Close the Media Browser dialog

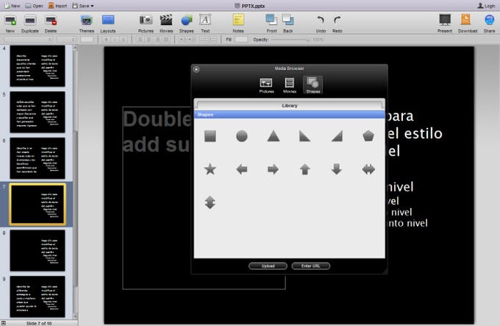196,69
